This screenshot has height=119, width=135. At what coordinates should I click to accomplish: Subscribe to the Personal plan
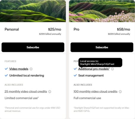pyautogui.click(x=33, y=47)
